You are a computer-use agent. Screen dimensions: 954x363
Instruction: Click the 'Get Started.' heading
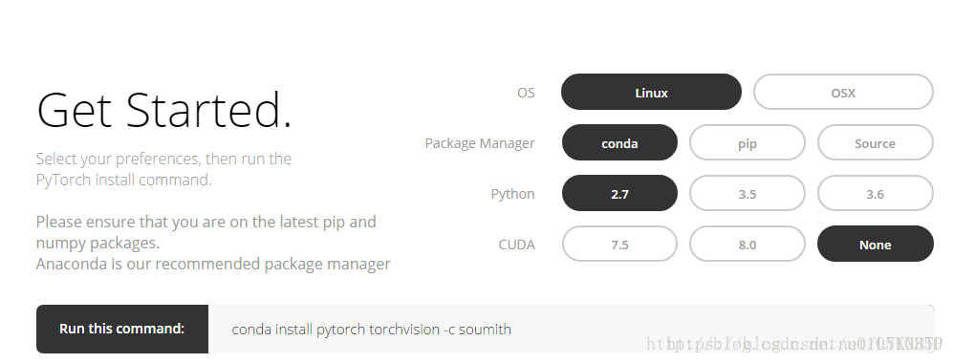[164, 110]
